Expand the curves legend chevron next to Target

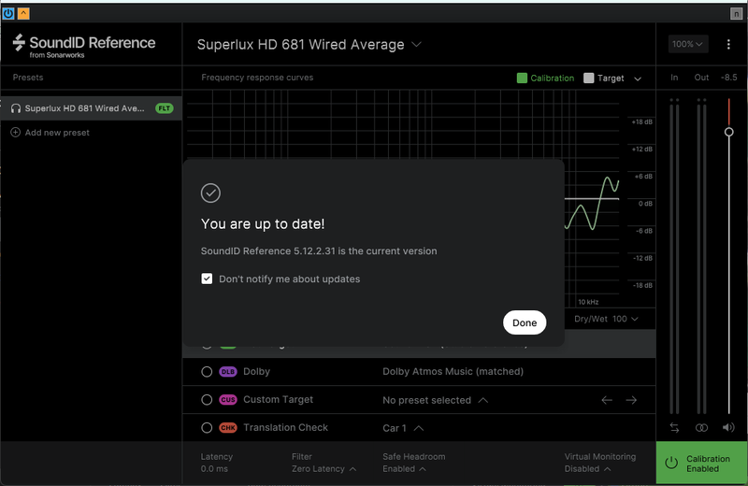(638, 79)
